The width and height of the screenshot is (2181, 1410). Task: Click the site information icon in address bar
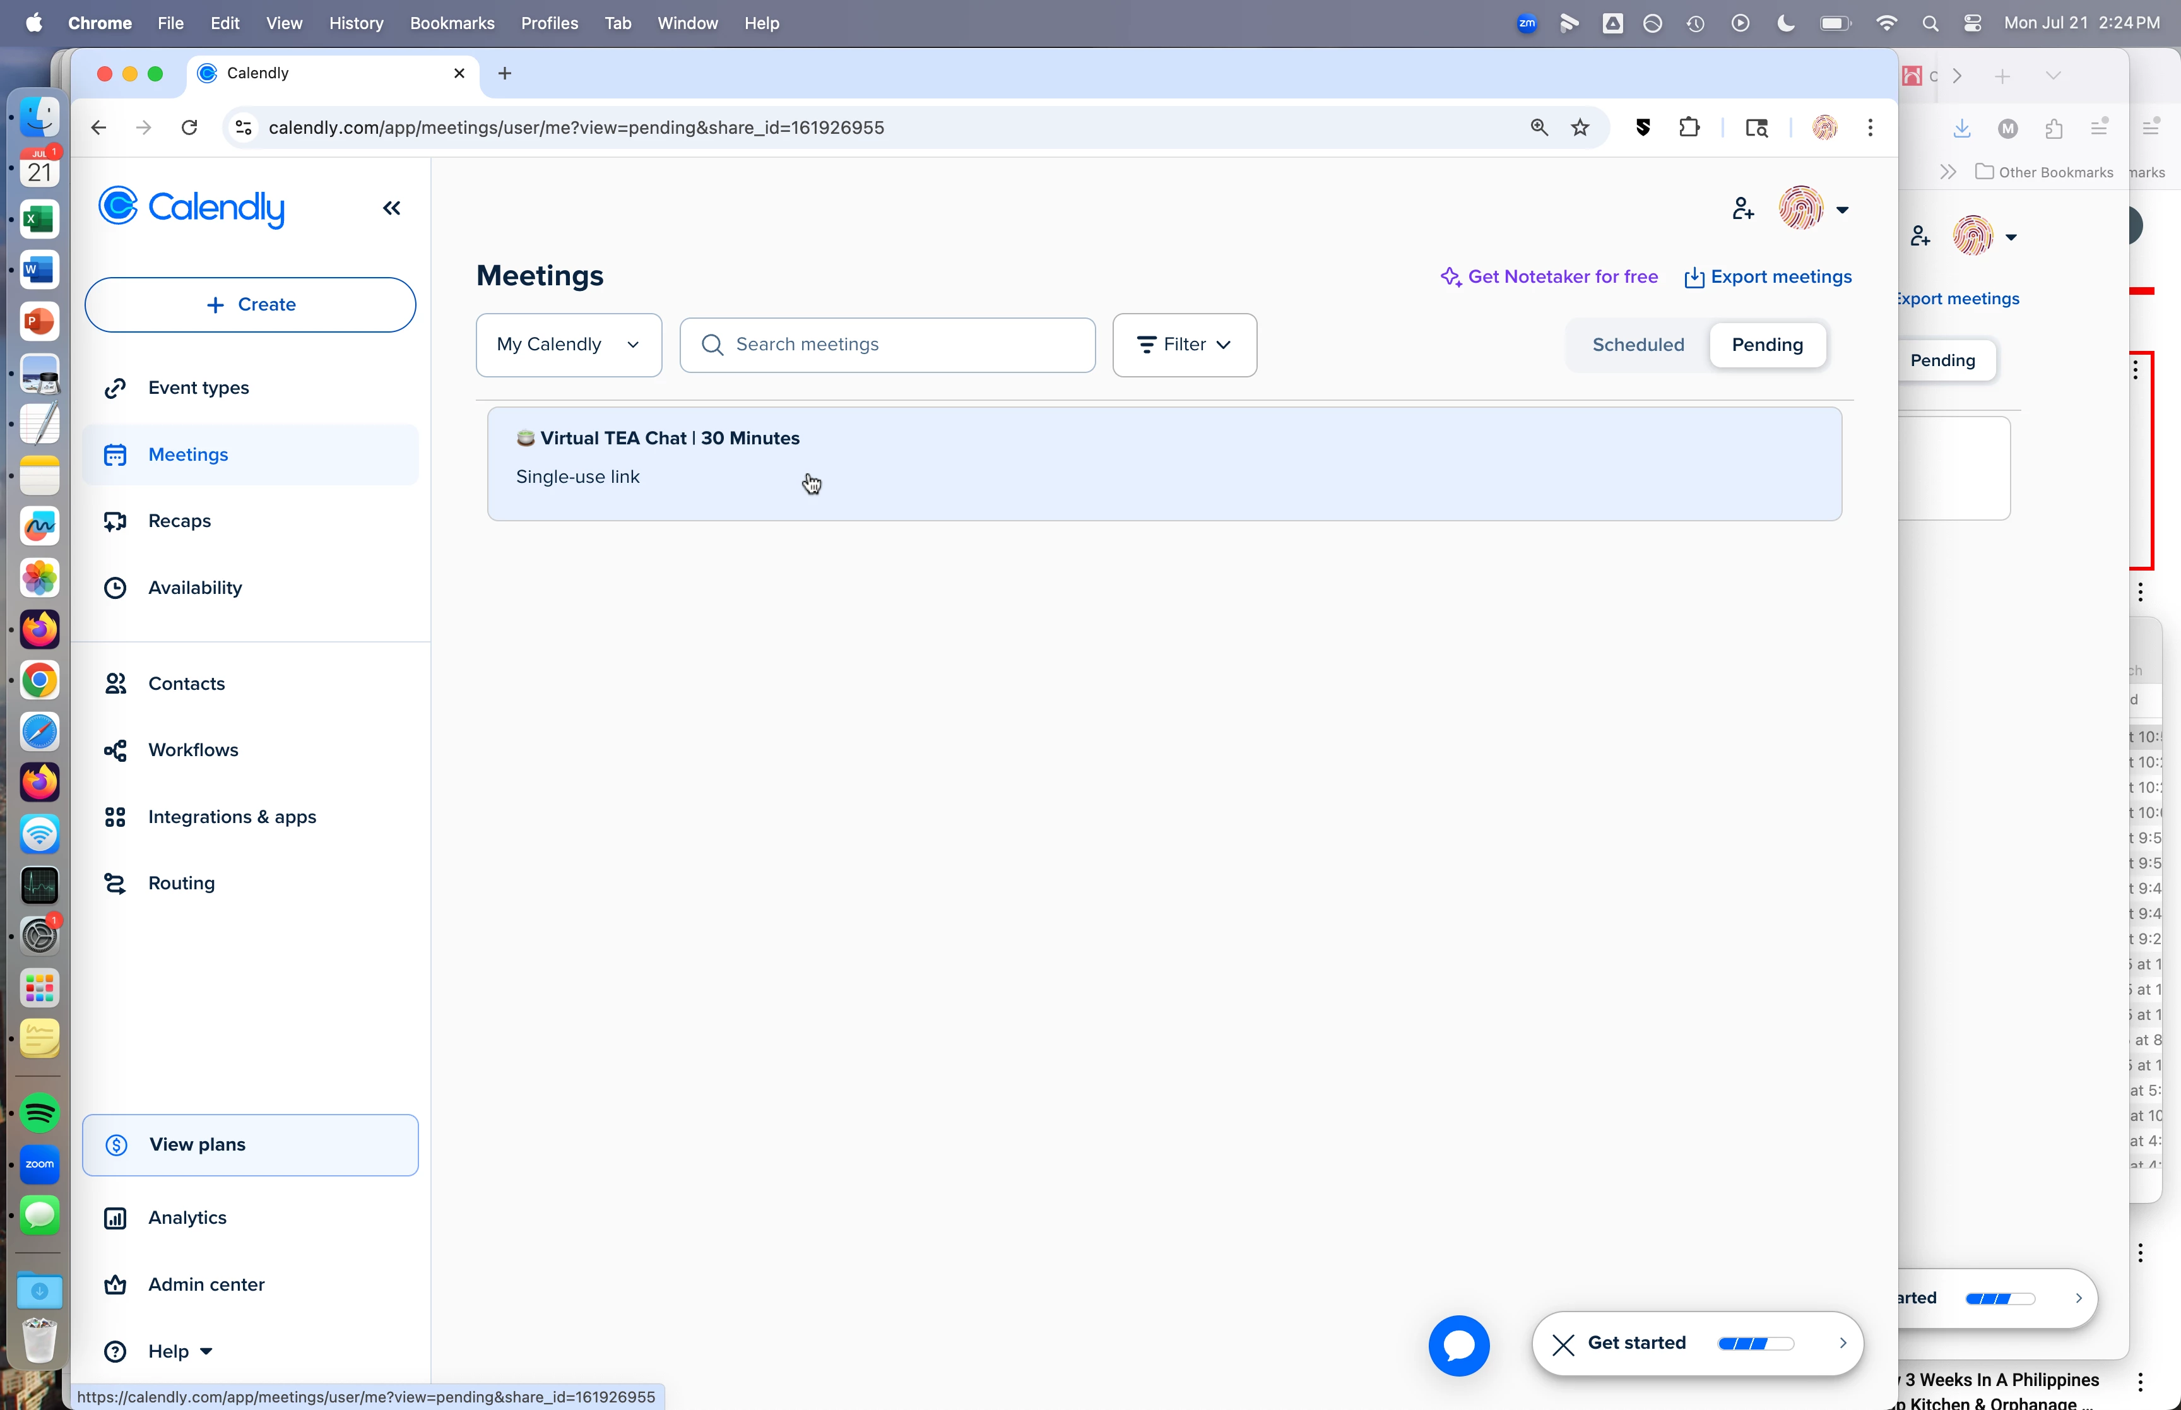pos(244,127)
